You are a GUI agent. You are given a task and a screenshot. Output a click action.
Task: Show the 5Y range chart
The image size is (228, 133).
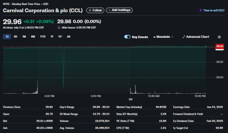click(x=60, y=37)
